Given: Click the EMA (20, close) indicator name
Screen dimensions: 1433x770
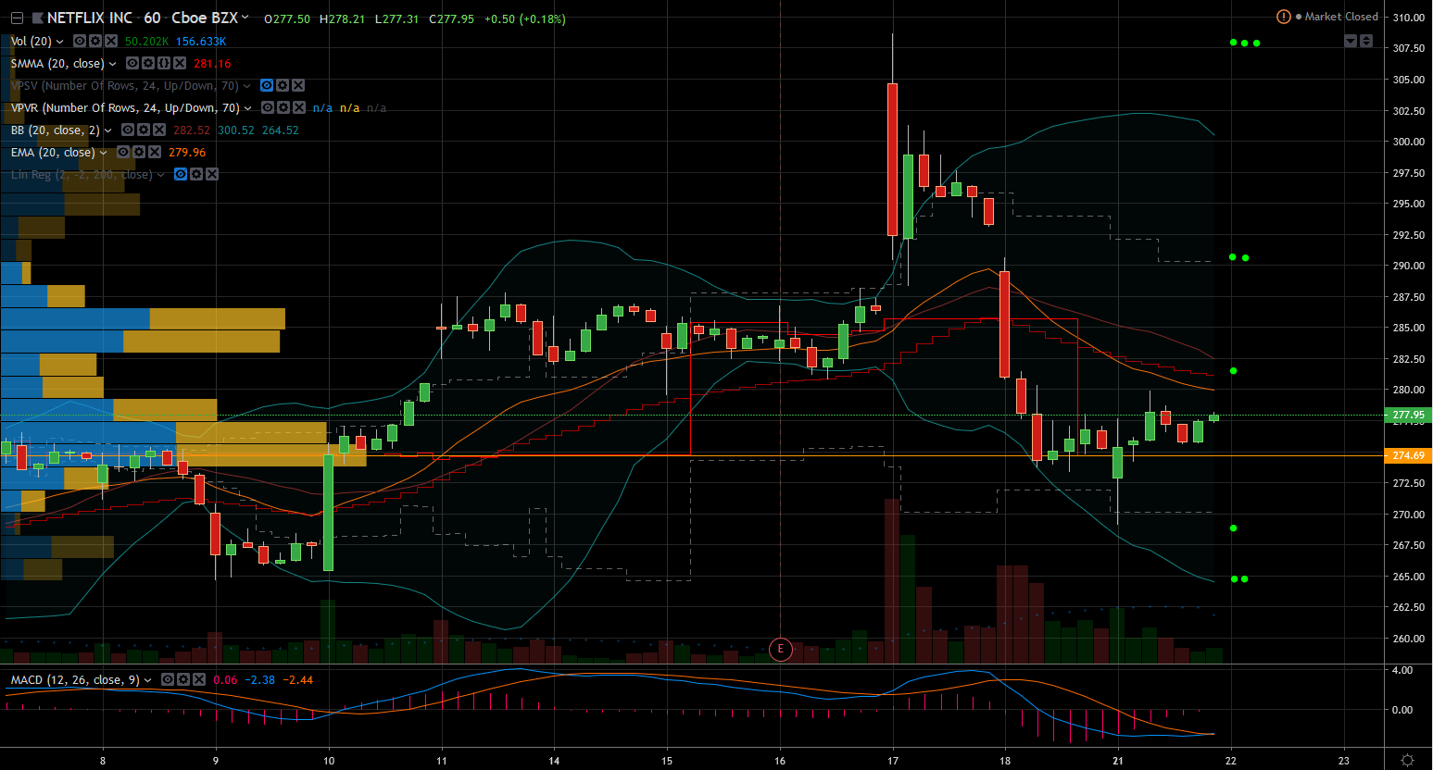Looking at the screenshot, I should [53, 153].
